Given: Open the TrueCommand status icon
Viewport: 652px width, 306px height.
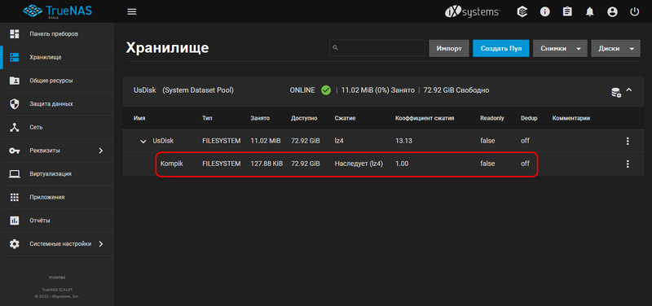Looking at the screenshot, I should tap(522, 11).
